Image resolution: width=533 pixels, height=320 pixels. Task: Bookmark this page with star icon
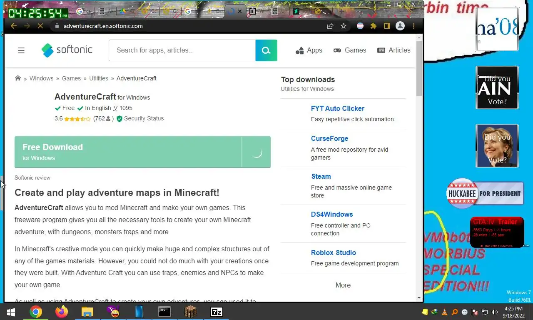point(344,26)
